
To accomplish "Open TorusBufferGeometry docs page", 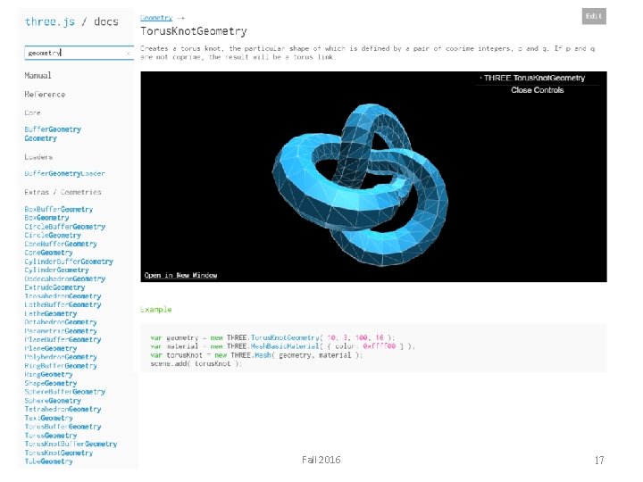I will [x=63, y=427].
